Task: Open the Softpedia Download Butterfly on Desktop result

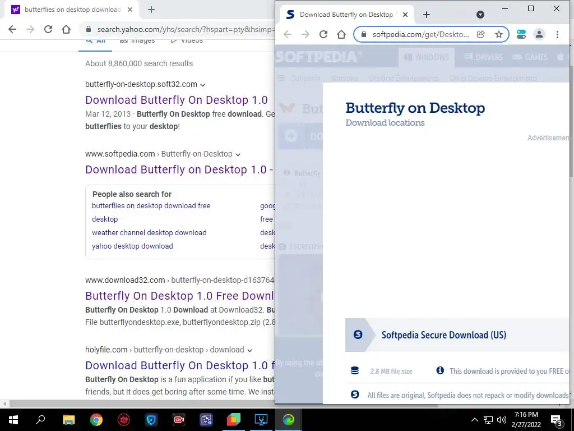Action: tap(179, 169)
